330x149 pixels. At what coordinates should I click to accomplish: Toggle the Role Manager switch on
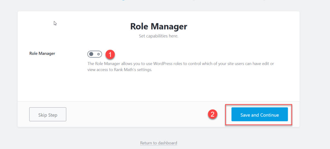[x=94, y=54]
